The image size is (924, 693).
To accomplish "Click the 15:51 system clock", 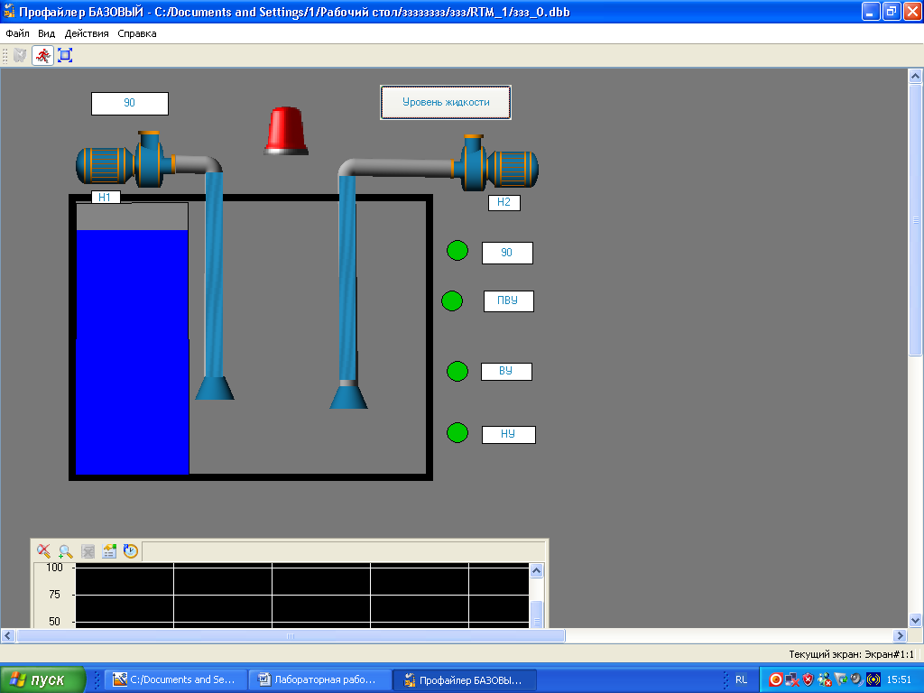I will (899, 679).
